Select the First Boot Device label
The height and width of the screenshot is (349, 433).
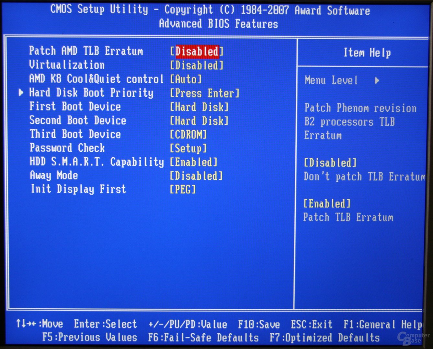75,107
